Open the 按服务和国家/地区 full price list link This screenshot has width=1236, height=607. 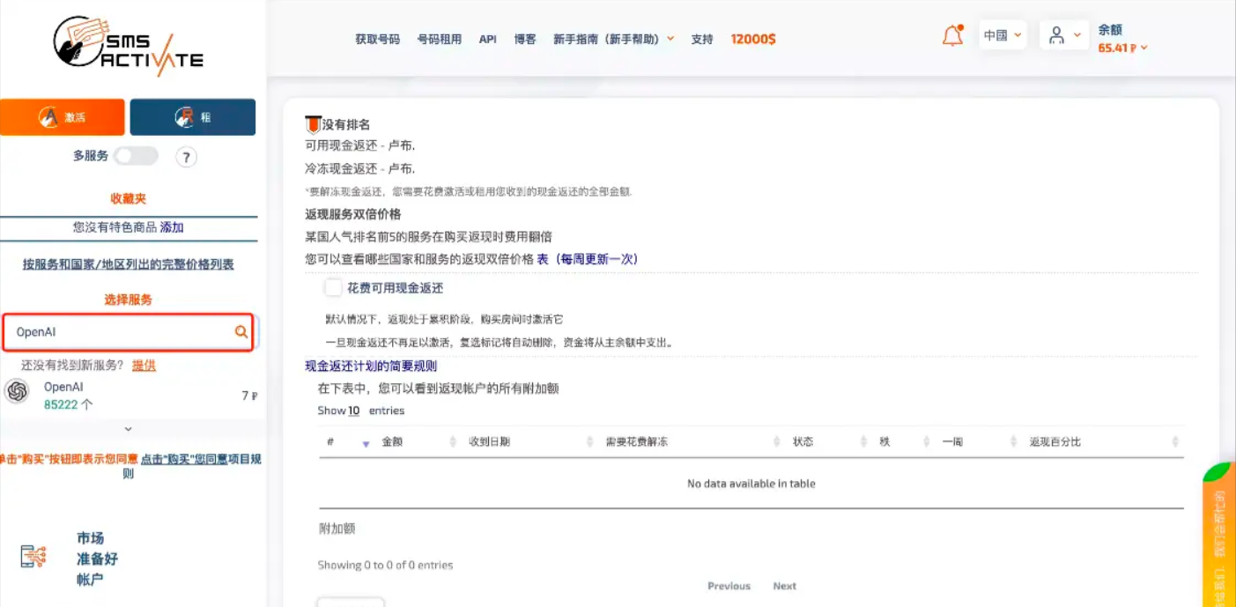point(129,264)
